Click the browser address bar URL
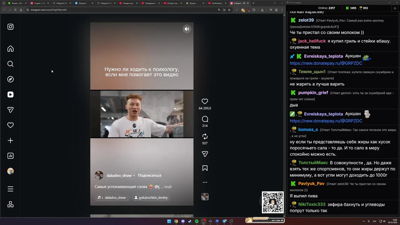This screenshot has height=225, width=400. (48, 10)
